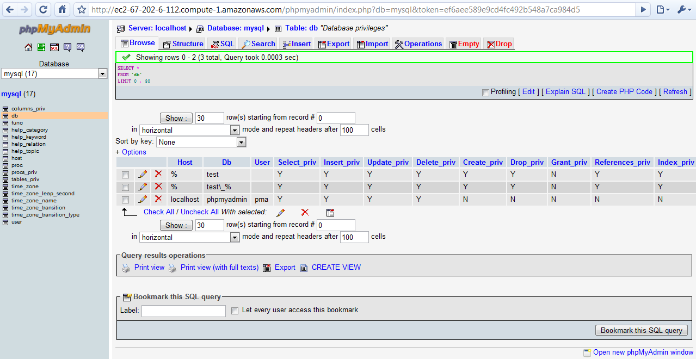This screenshot has width=696, height=359.
Task: Edit the test row using its pencil icon
Action: [142, 174]
